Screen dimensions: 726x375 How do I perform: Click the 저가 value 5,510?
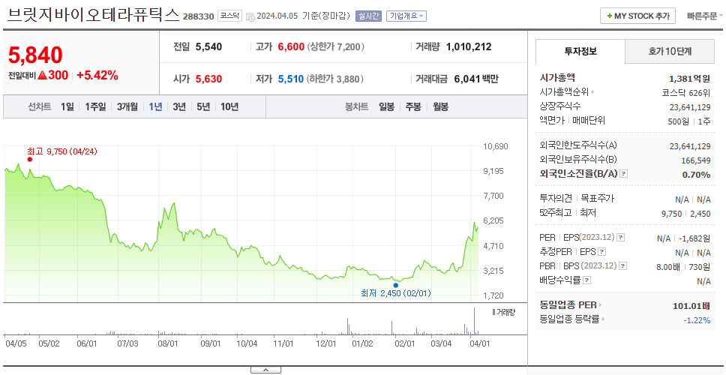coord(291,79)
